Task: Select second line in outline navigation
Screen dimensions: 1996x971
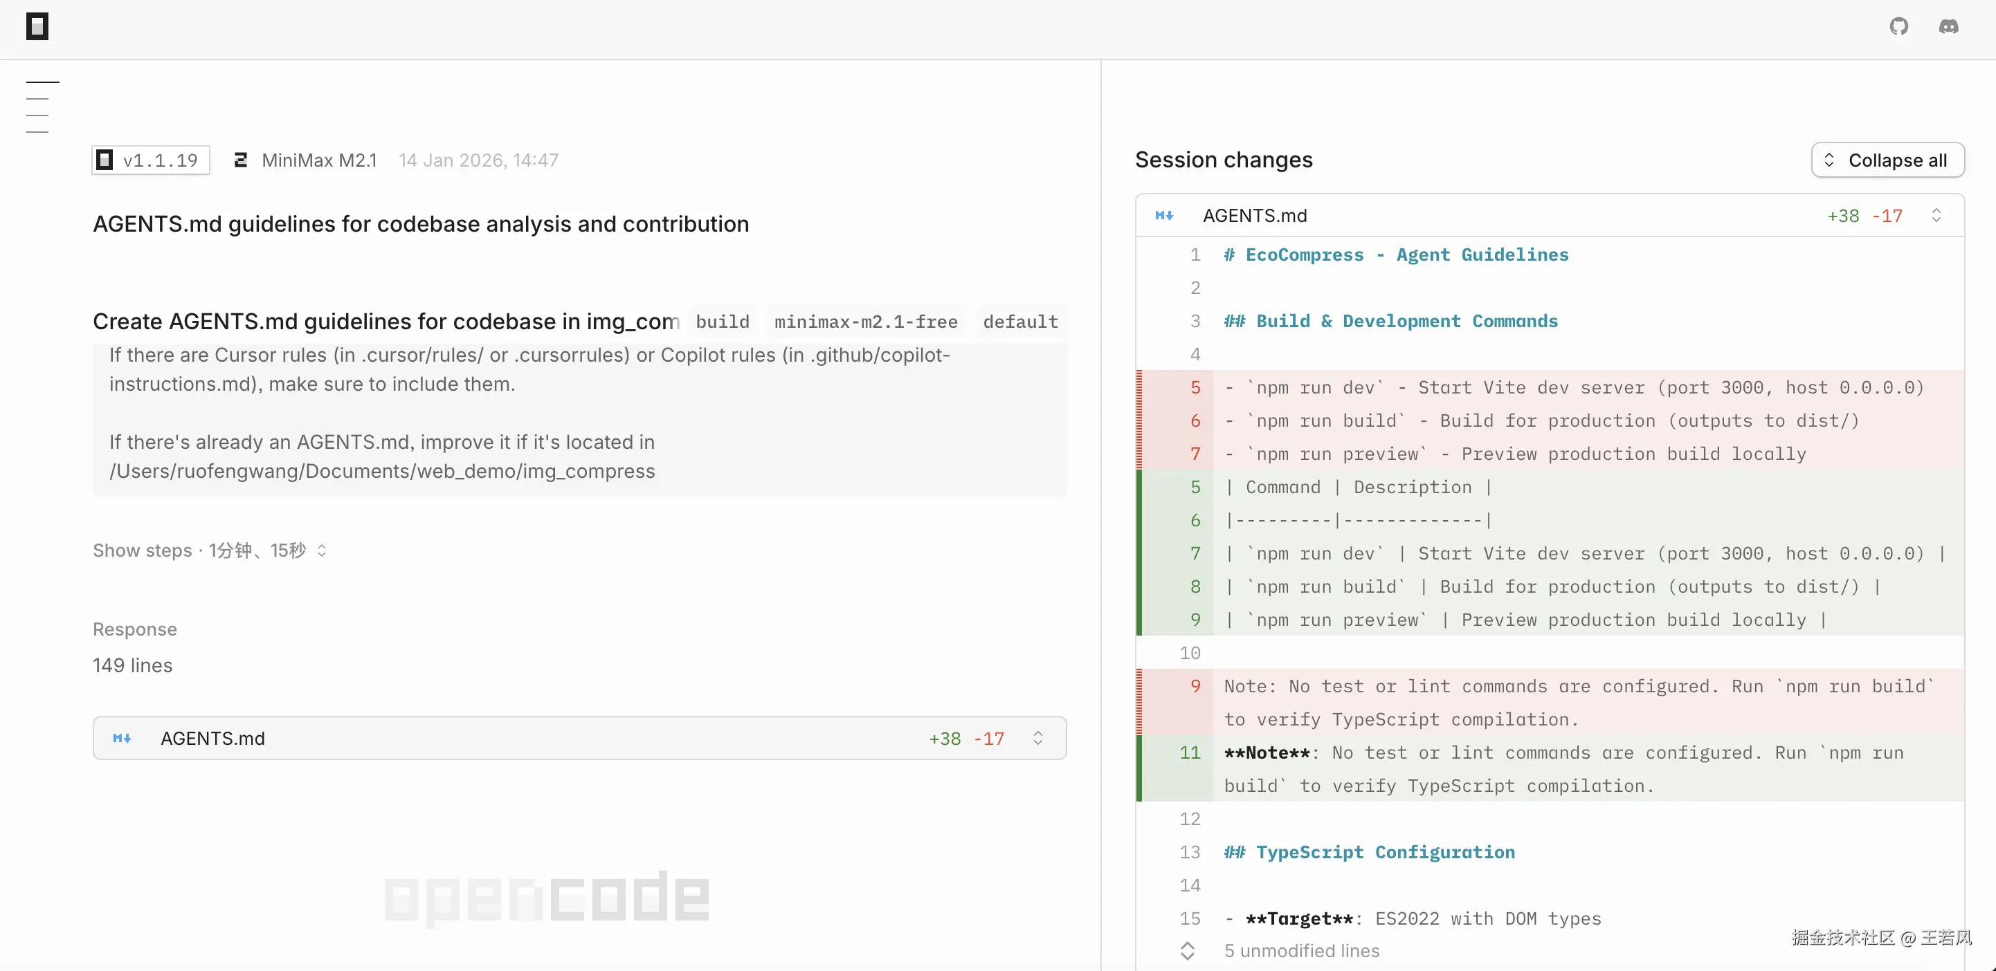Action: [37, 99]
